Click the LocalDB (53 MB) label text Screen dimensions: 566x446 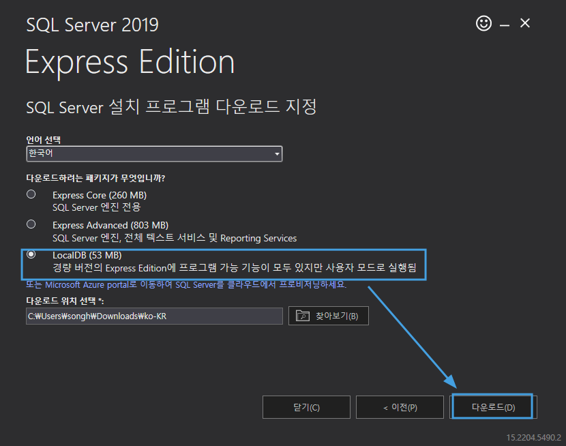point(87,255)
